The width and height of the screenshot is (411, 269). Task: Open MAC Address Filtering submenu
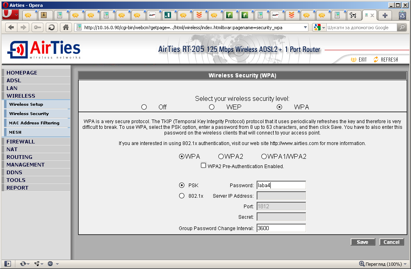tap(37, 123)
